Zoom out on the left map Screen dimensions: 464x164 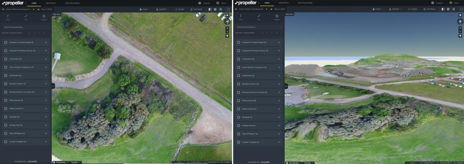click(227, 31)
